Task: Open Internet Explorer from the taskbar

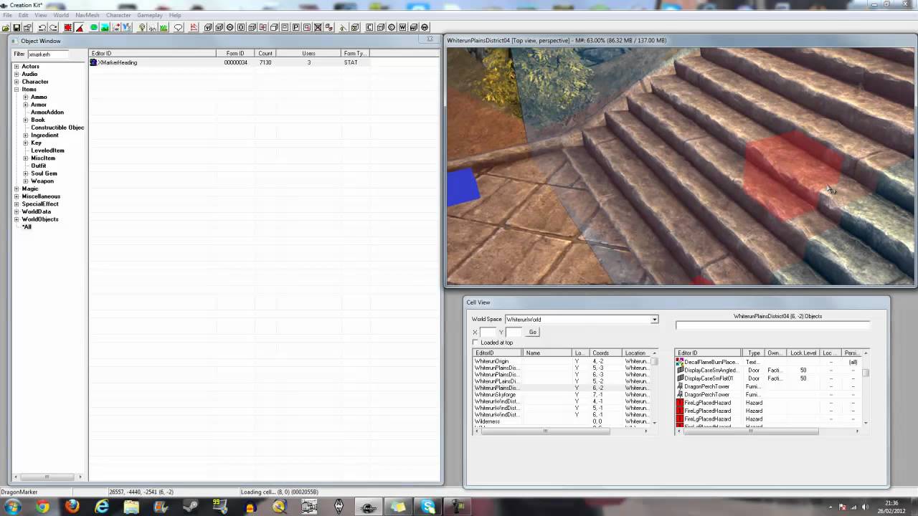Action: (103, 507)
